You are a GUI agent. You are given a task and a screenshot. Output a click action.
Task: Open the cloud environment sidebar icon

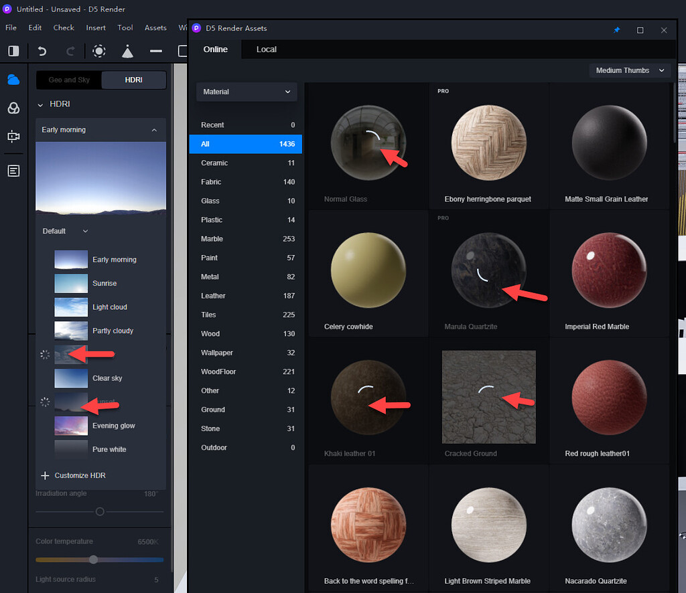tap(13, 80)
